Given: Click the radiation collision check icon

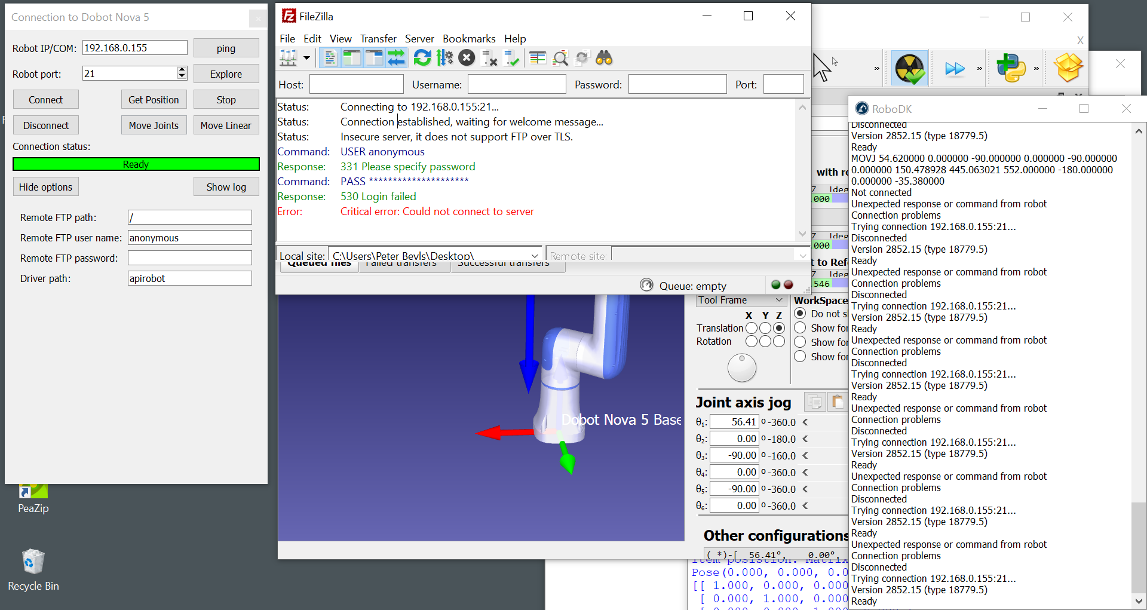Looking at the screenshot, I should 909,68.
